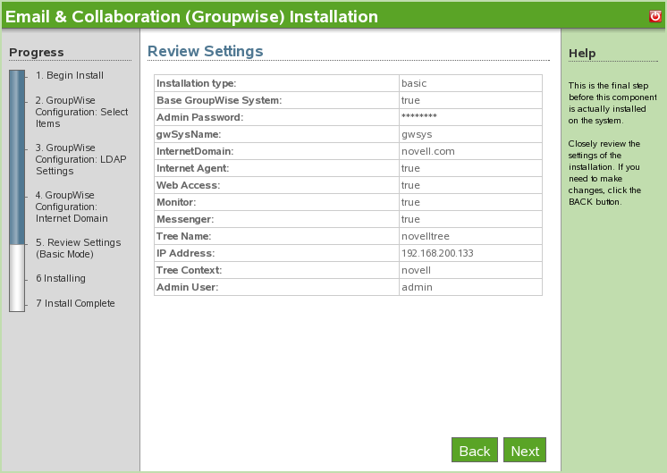
Task: Click the Internet Agent label
Action: pos(193,168)
